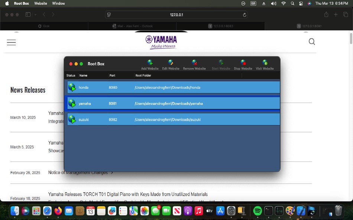Viewport: 353px width, 220px height.
Task: Open the Control Center menu bar icon
Action: pos(301,3)
